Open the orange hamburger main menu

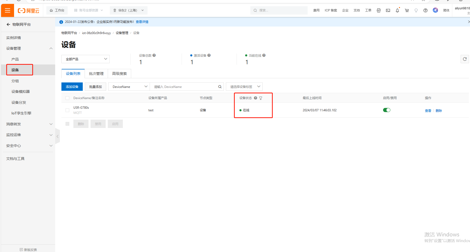coord(8,10)
